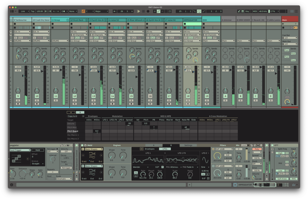The image size is (308, 199).
Task: Open Key mapping mode
Action: click(247, 11)
